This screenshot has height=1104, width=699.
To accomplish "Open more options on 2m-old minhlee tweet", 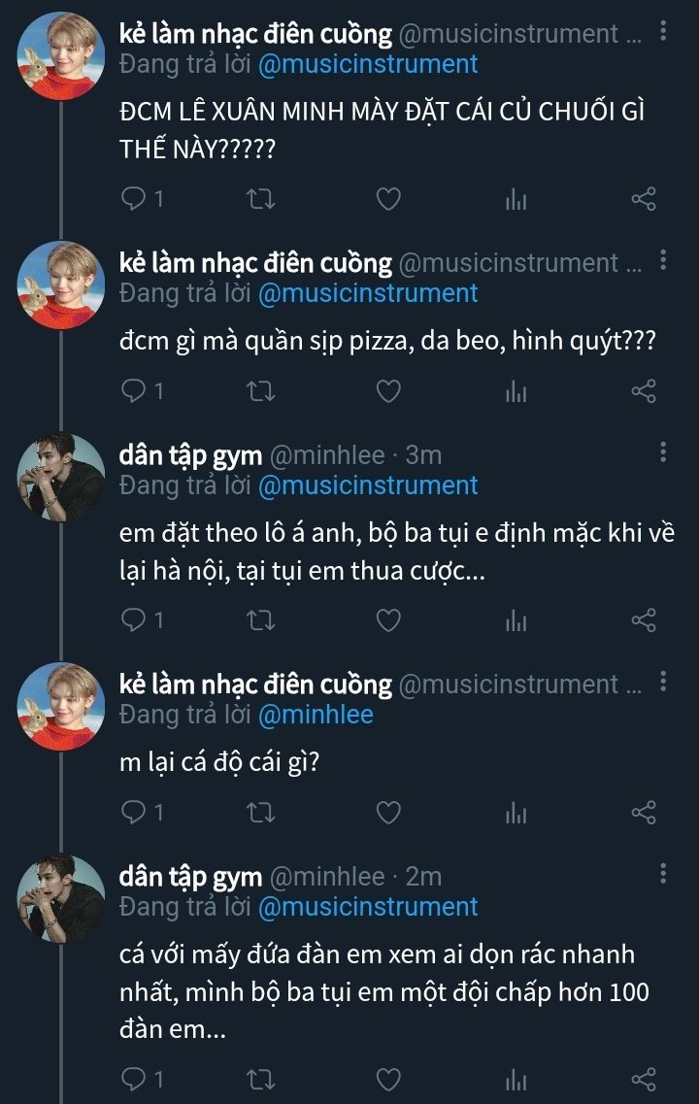I will pos(663,875).
